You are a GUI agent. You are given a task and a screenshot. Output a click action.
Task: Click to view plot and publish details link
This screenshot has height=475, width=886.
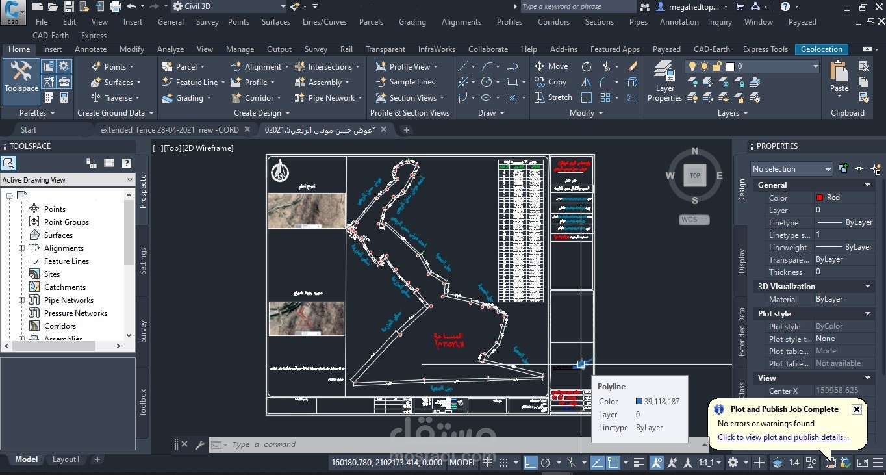783,437
